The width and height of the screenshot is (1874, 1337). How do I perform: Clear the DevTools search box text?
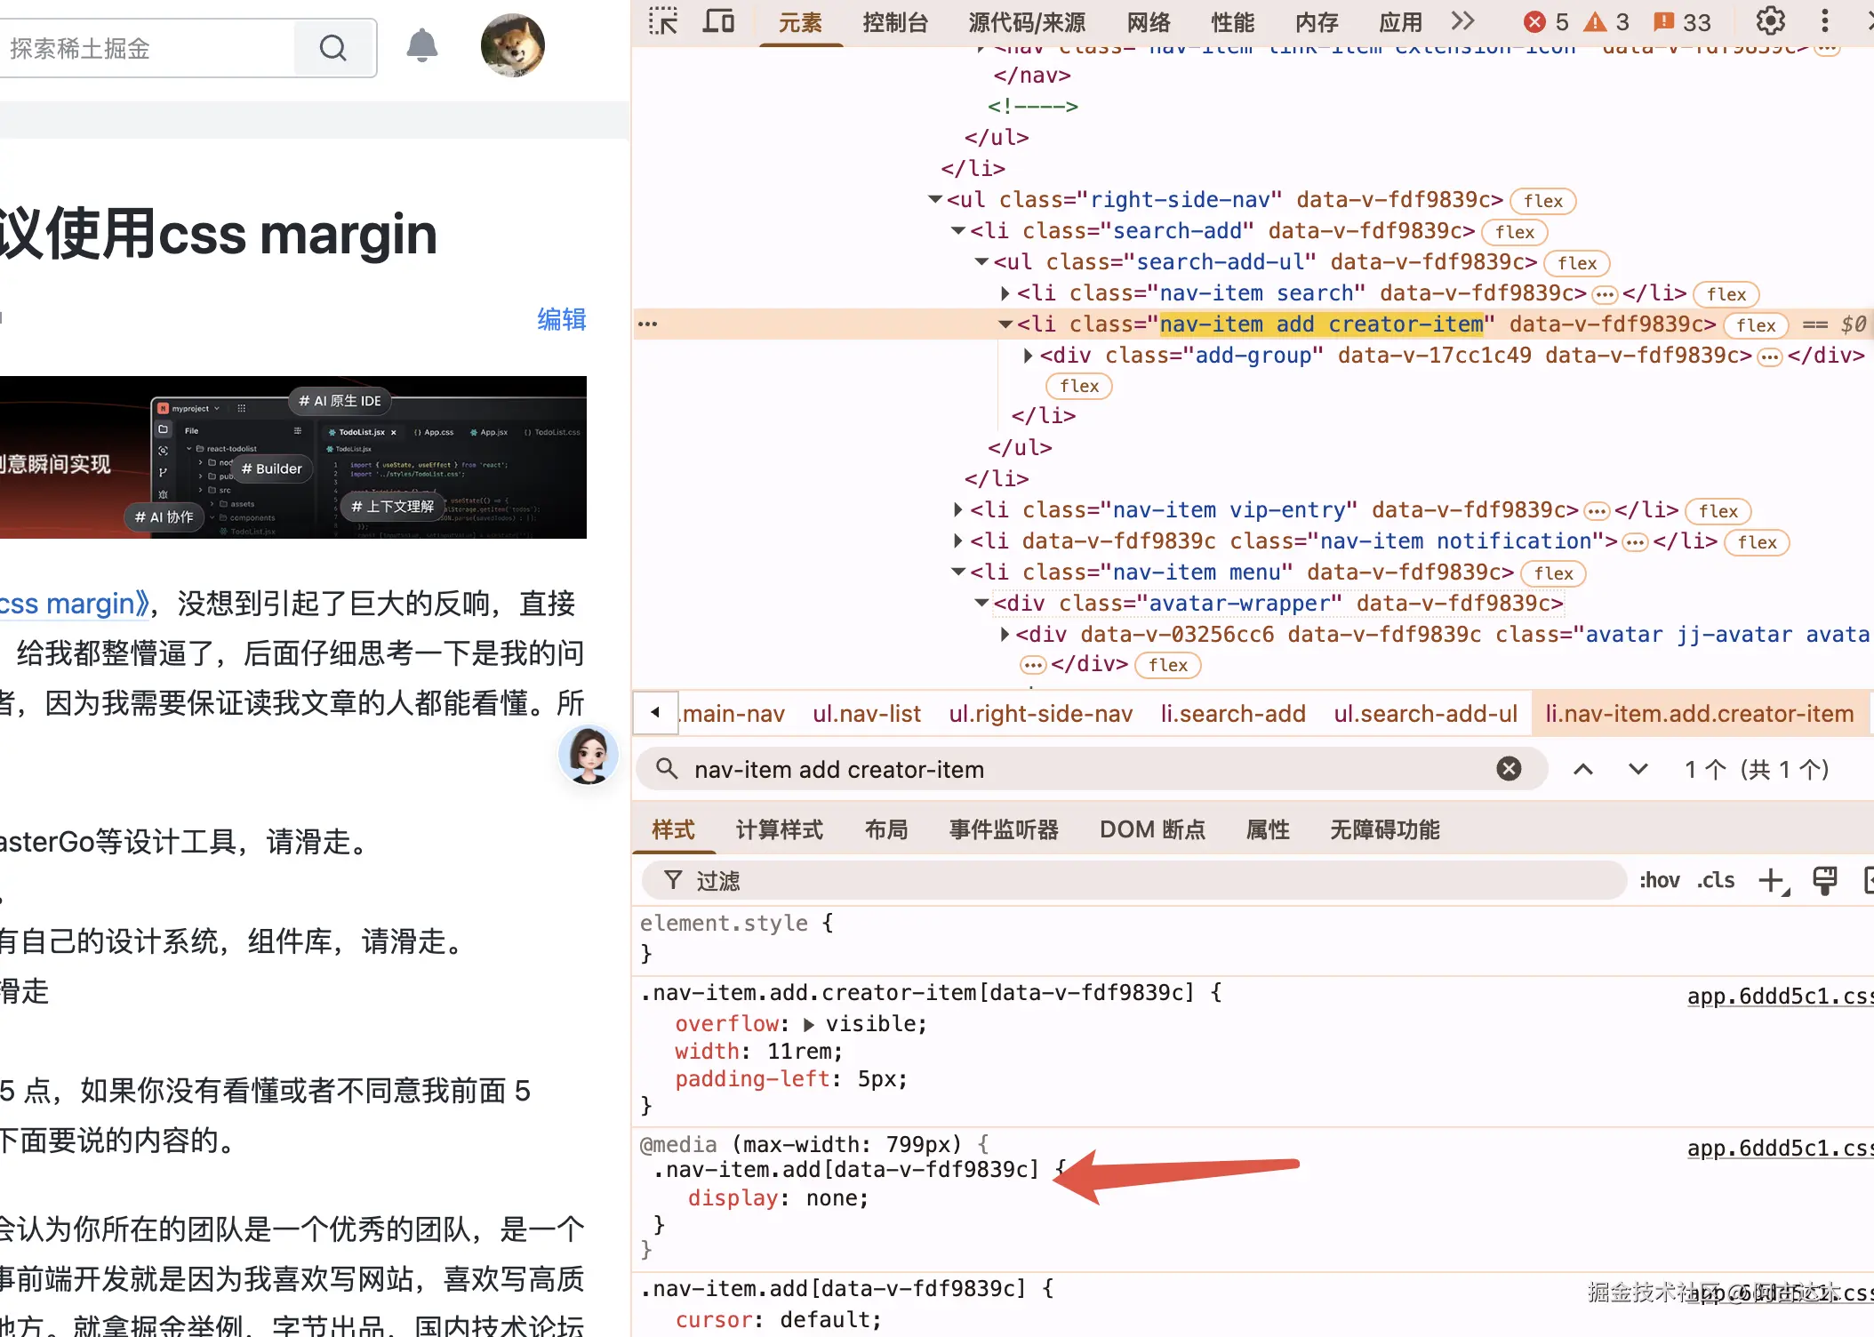1509,769
